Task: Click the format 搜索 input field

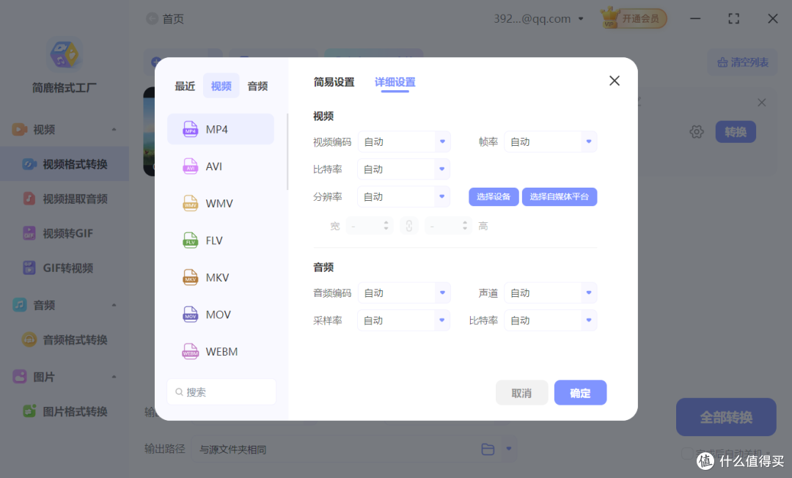Action: [x=221, y=391]
